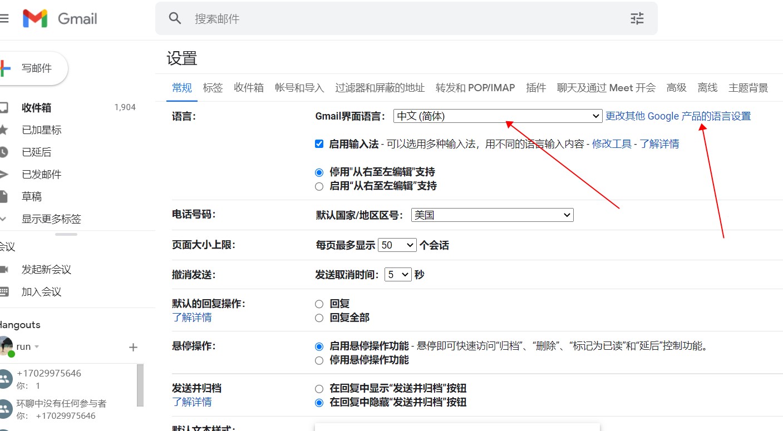This screenshot has height=431, width=783.
Task: Select 停用“从右至左编辑”支持 radio button
Action: (x=319, y=172)
